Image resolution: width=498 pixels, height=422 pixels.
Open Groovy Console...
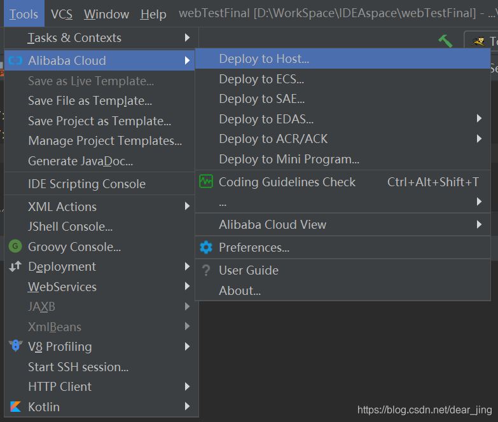100,247
